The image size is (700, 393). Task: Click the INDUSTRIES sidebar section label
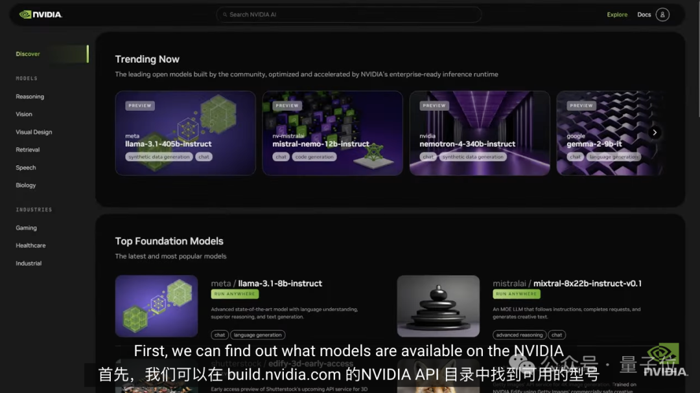pyautogui.click(x=34, y=210)
